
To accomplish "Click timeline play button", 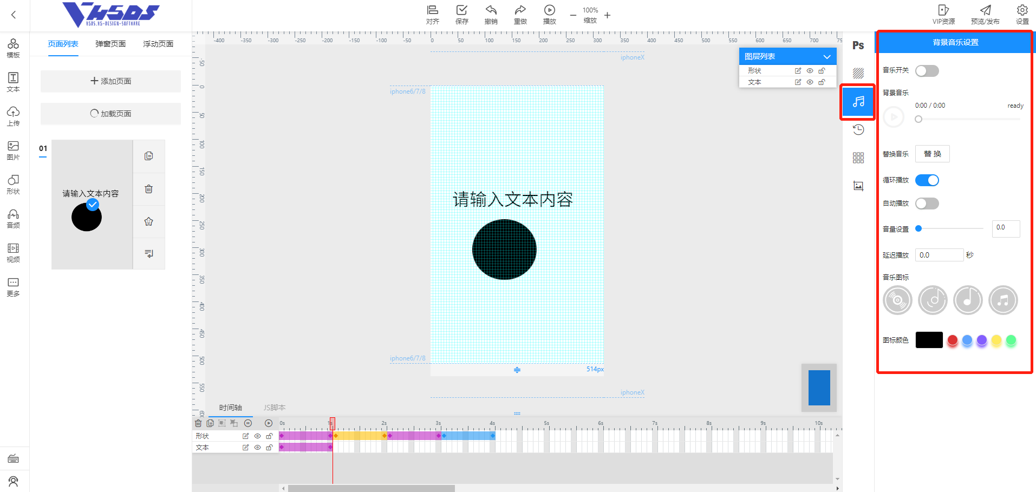I will pos(269,423).
